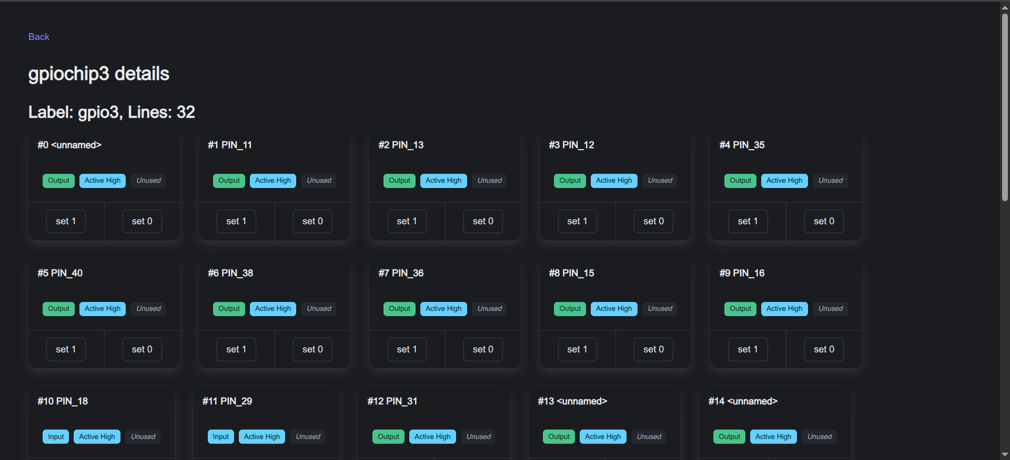The height and width of the screenshot is (460, 1010).
Task: Set PIN_15 line to 0
Action: point(653,349)
